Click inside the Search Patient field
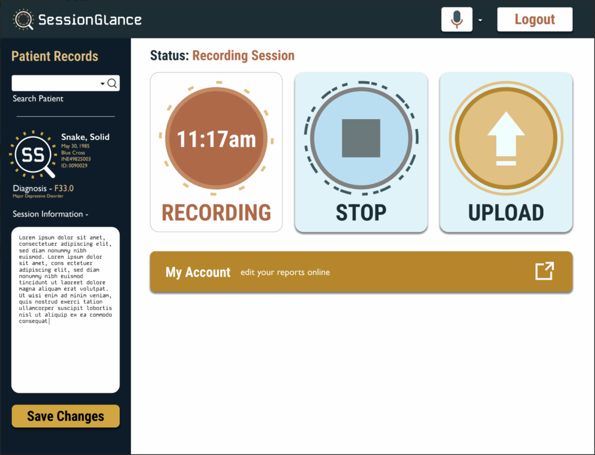This screenshot has height=455, width=595. (55, 84)
